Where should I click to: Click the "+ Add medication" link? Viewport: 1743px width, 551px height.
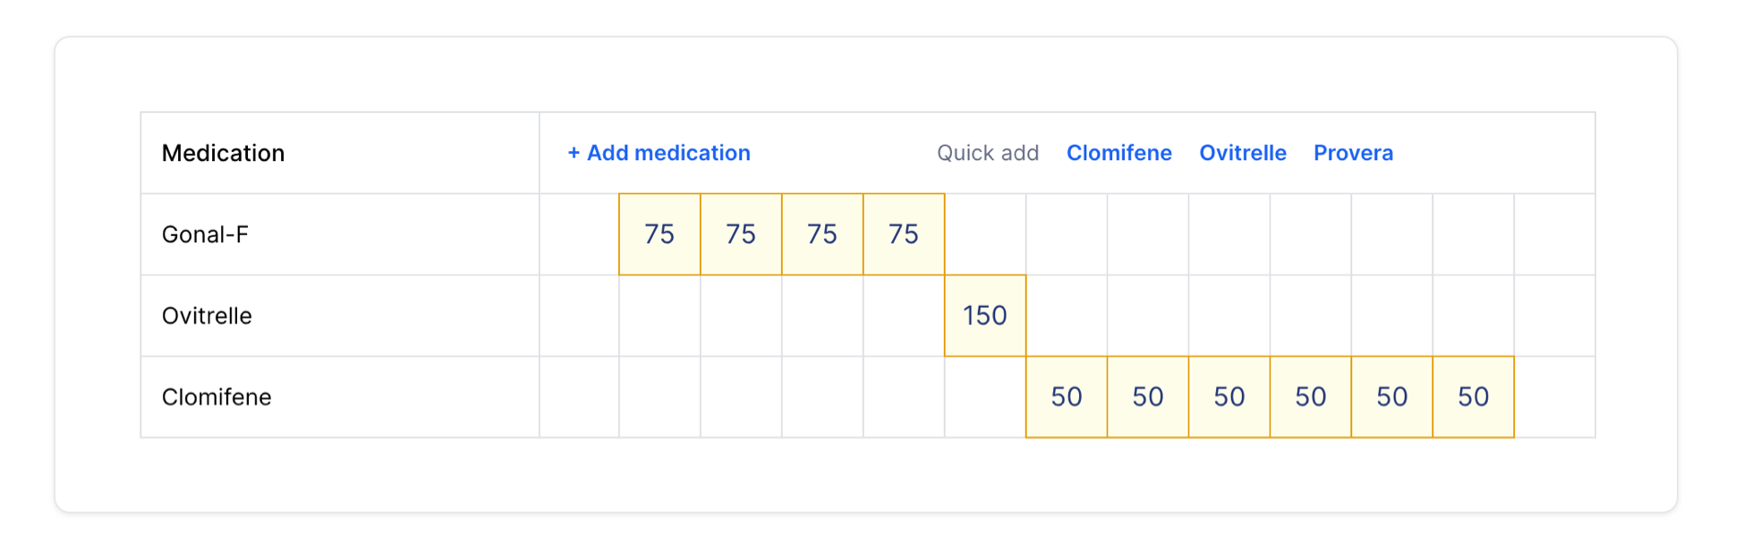pyautogui.click(x=659, y=153)
